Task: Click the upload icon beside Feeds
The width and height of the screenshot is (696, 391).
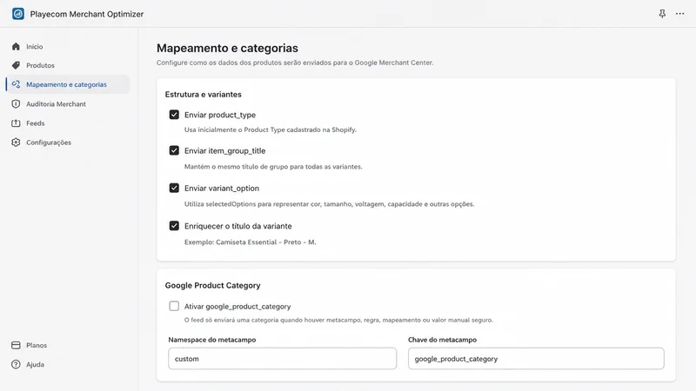Action: pyautogui.click(x=16, y=123)
